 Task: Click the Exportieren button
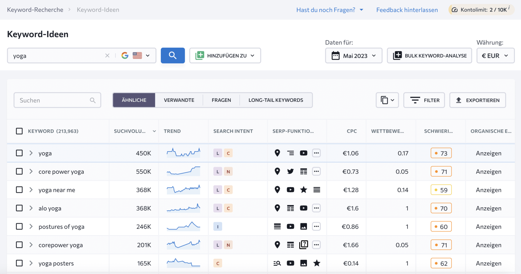tap(477, 100)
